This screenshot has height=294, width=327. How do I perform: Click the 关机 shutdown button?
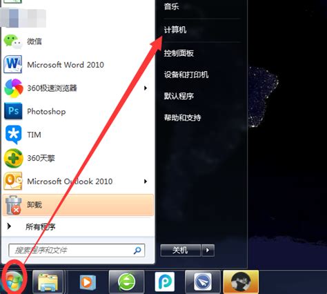coord(181,251)
